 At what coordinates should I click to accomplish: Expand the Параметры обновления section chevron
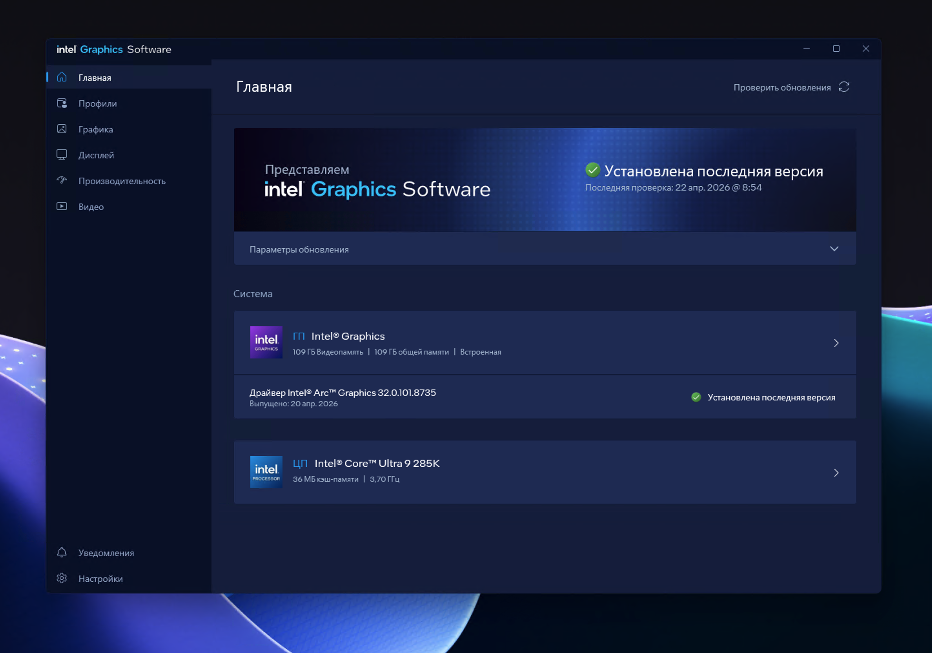click(834, 249)
